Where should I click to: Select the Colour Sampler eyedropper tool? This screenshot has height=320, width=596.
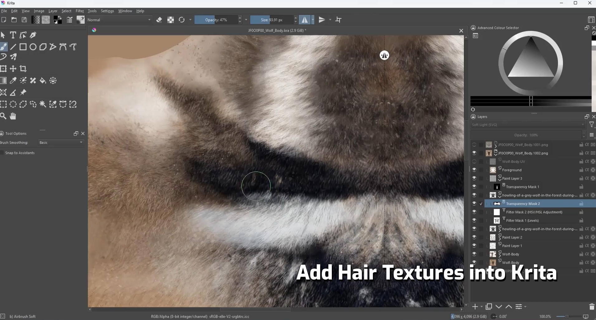pyautogui.click(x=13, y=81)
